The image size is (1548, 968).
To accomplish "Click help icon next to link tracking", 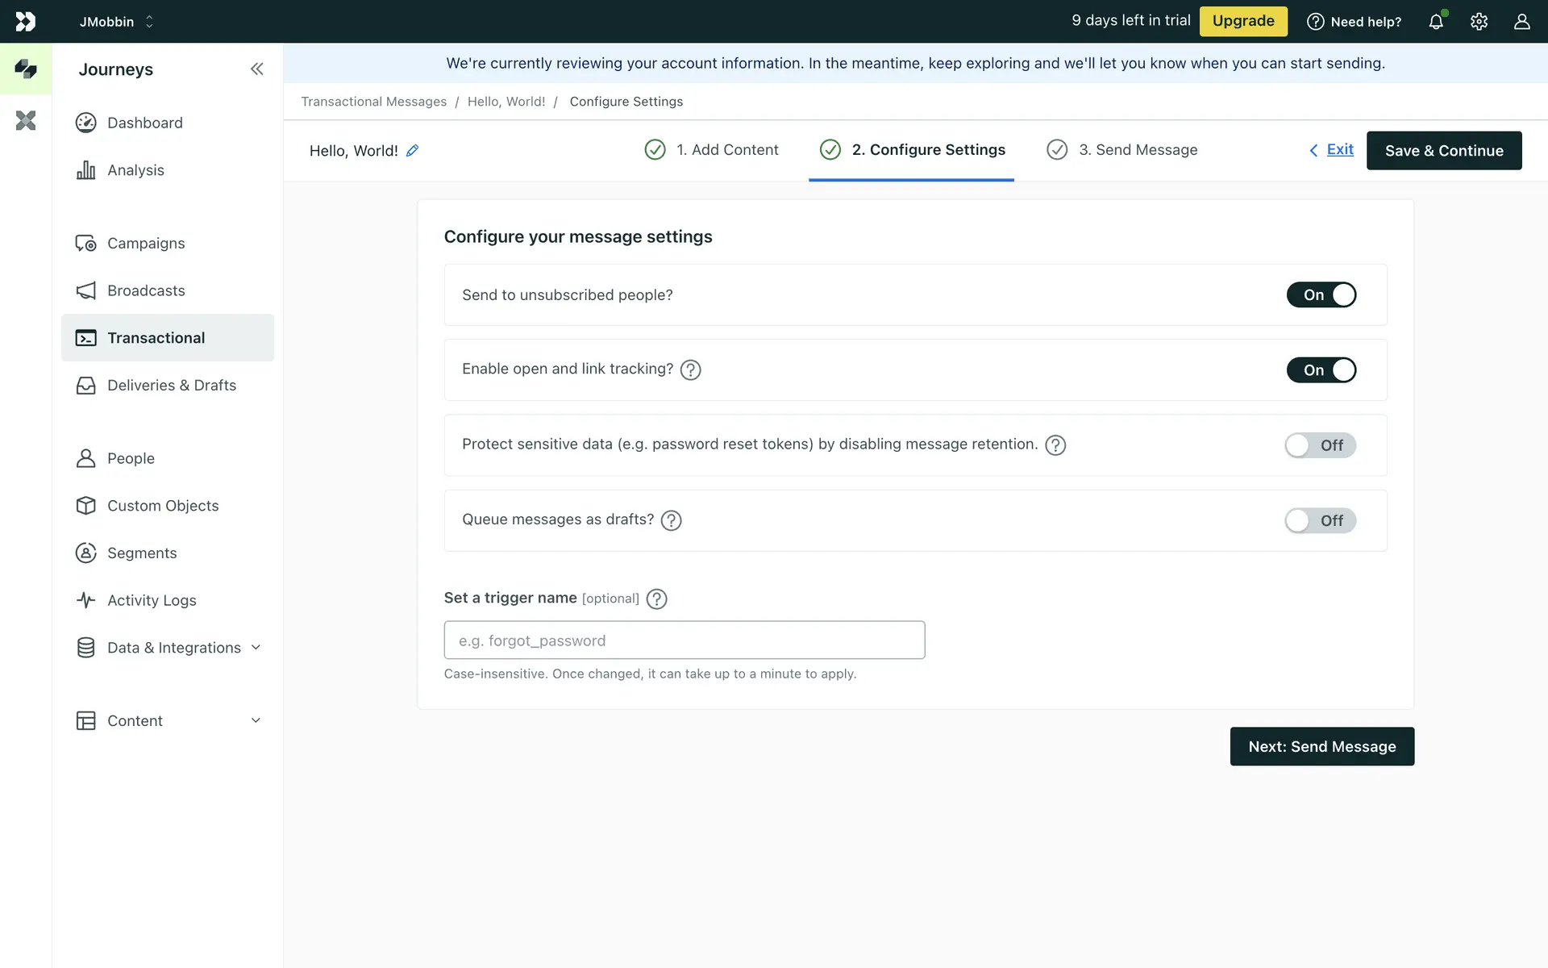I will [690, 369].
